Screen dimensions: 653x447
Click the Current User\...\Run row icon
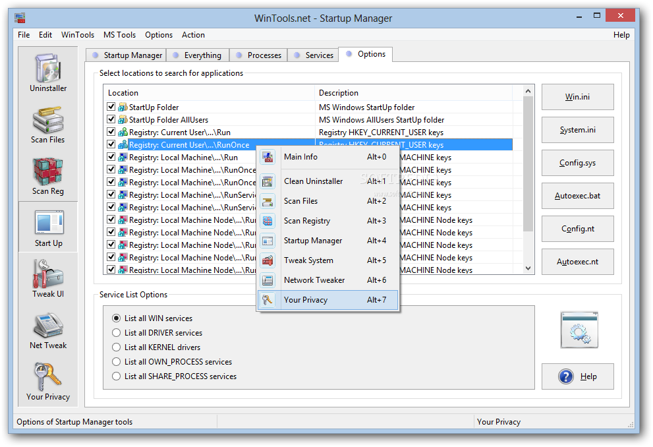(123, 132)
